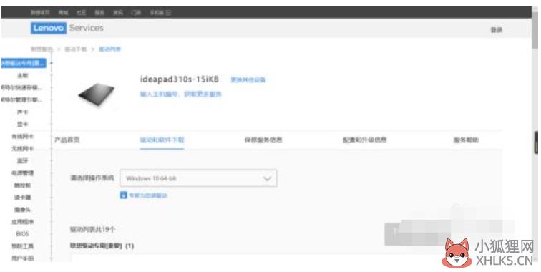Select 声卡 in the driver category sidebar
Screen dimensions: 541x272
tap(23, 112)
